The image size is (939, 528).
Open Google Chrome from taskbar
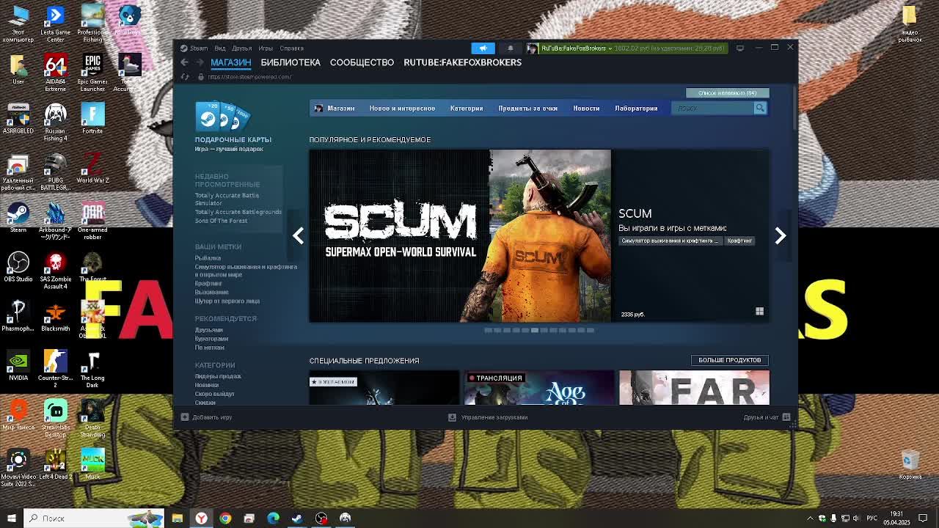point(225,518)
